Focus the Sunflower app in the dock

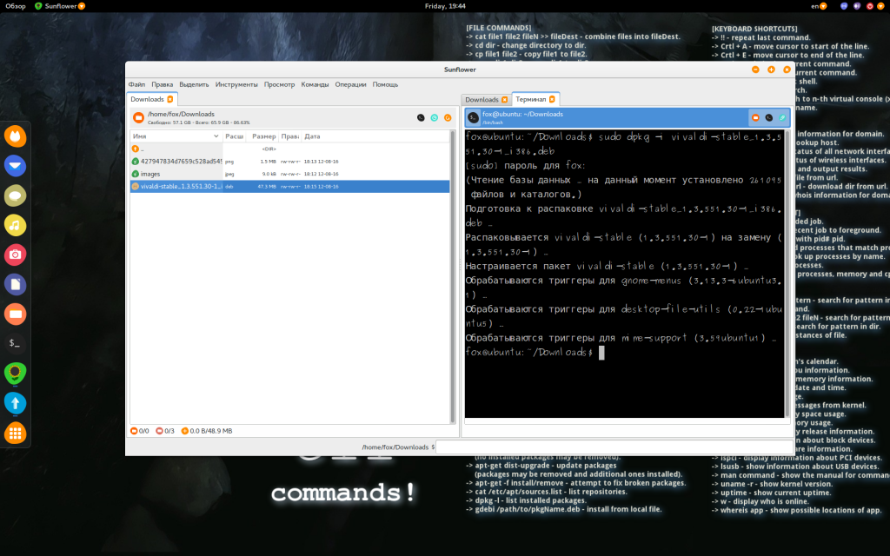coord(16,374)
